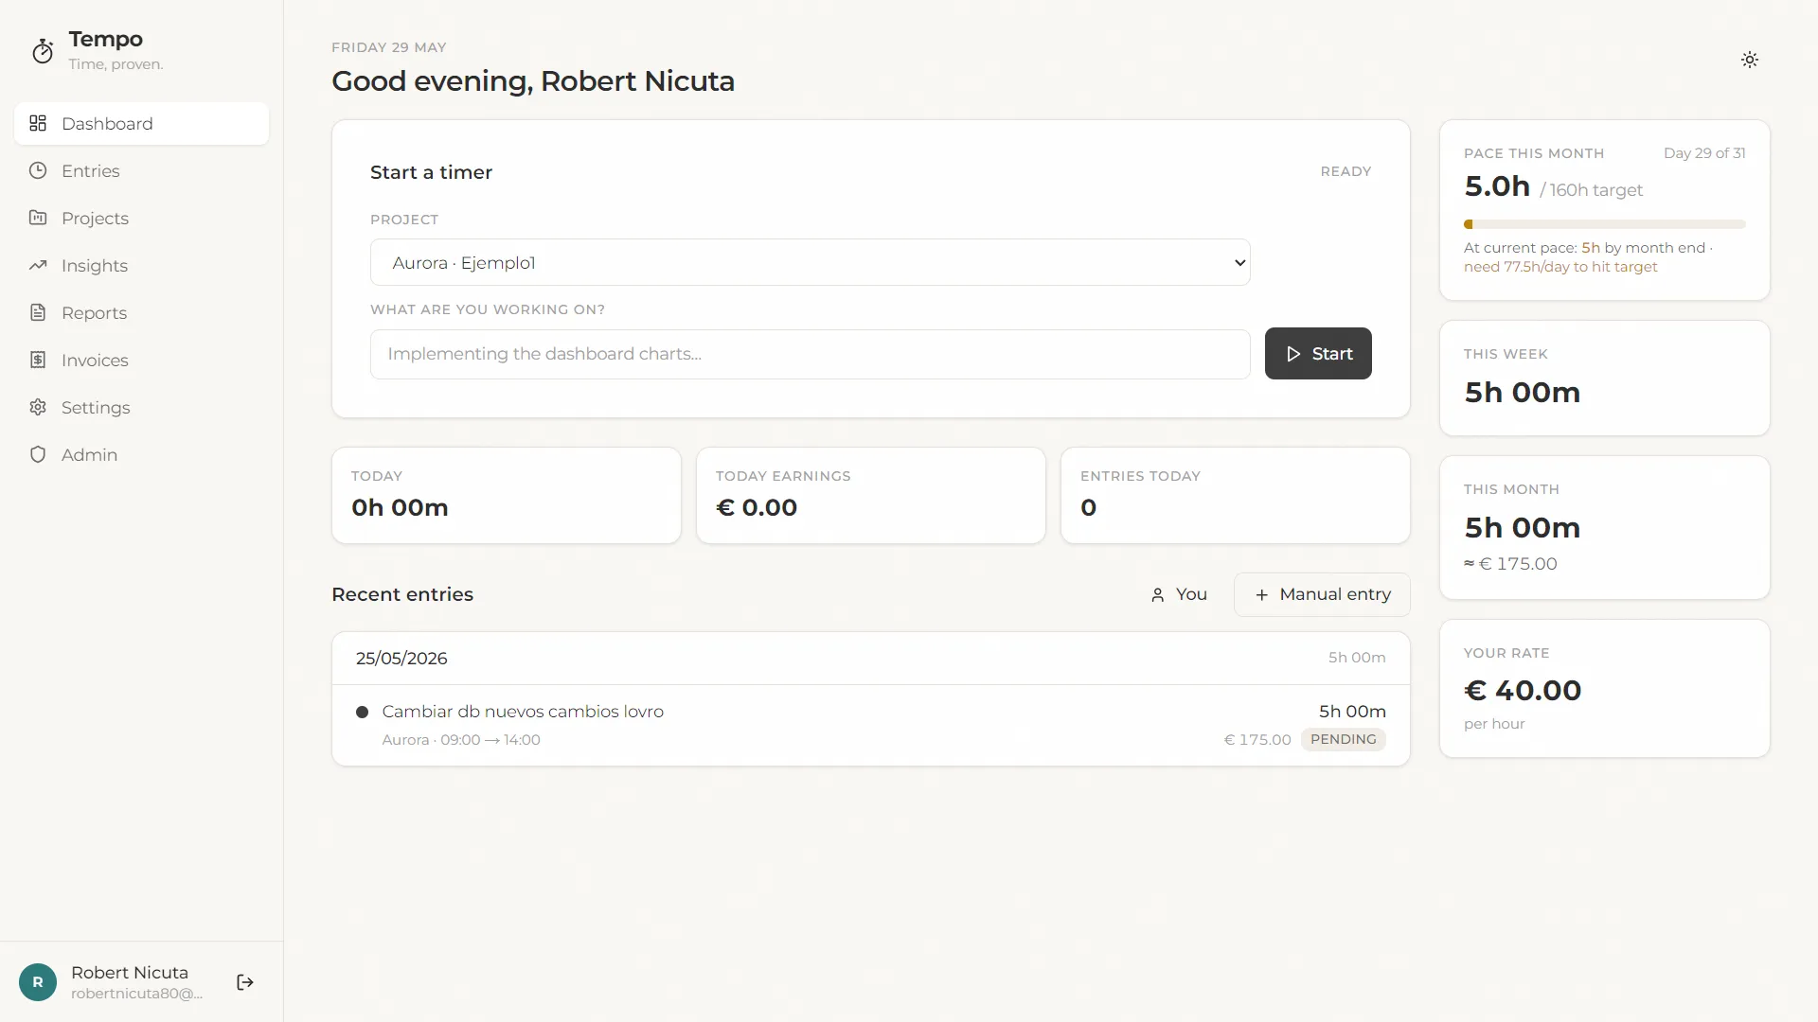Viewport: 1818px width, 1022px height.
Task: Click the Entries clock icon
Action: (38, 170)
